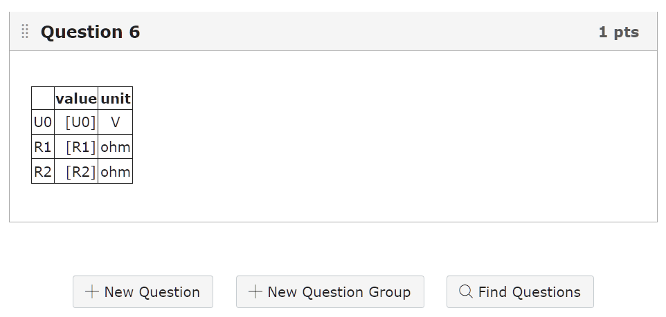666x317 pixels.
Task: Select the R1 row label cell
Action: 42,146
